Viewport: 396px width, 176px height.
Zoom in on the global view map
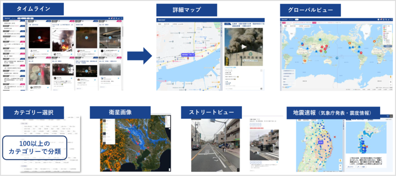391,82
